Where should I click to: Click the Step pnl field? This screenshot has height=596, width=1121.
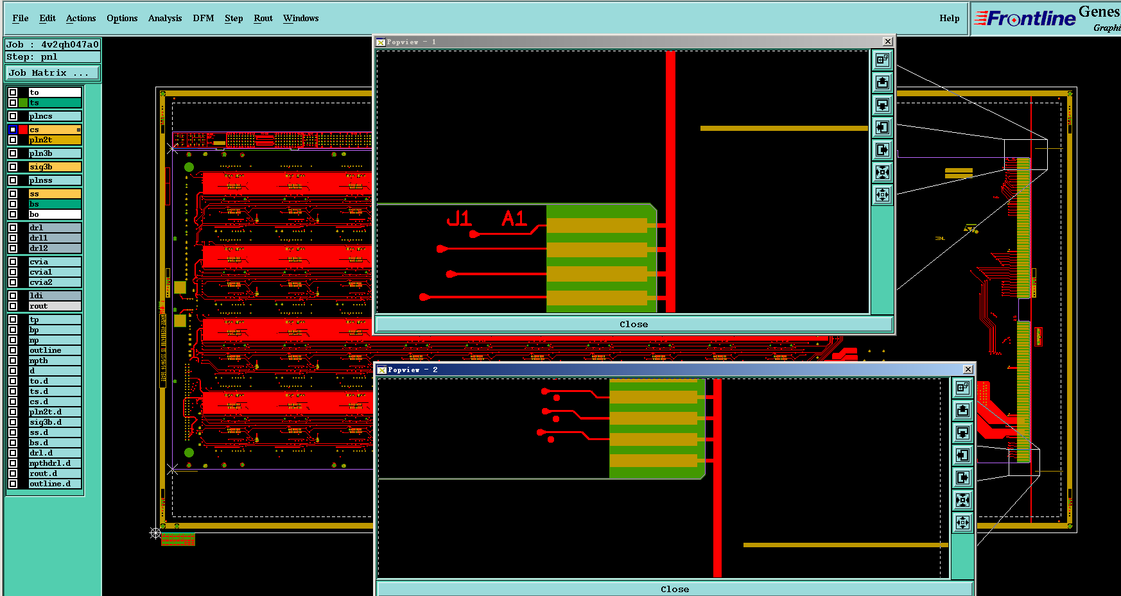53,57
